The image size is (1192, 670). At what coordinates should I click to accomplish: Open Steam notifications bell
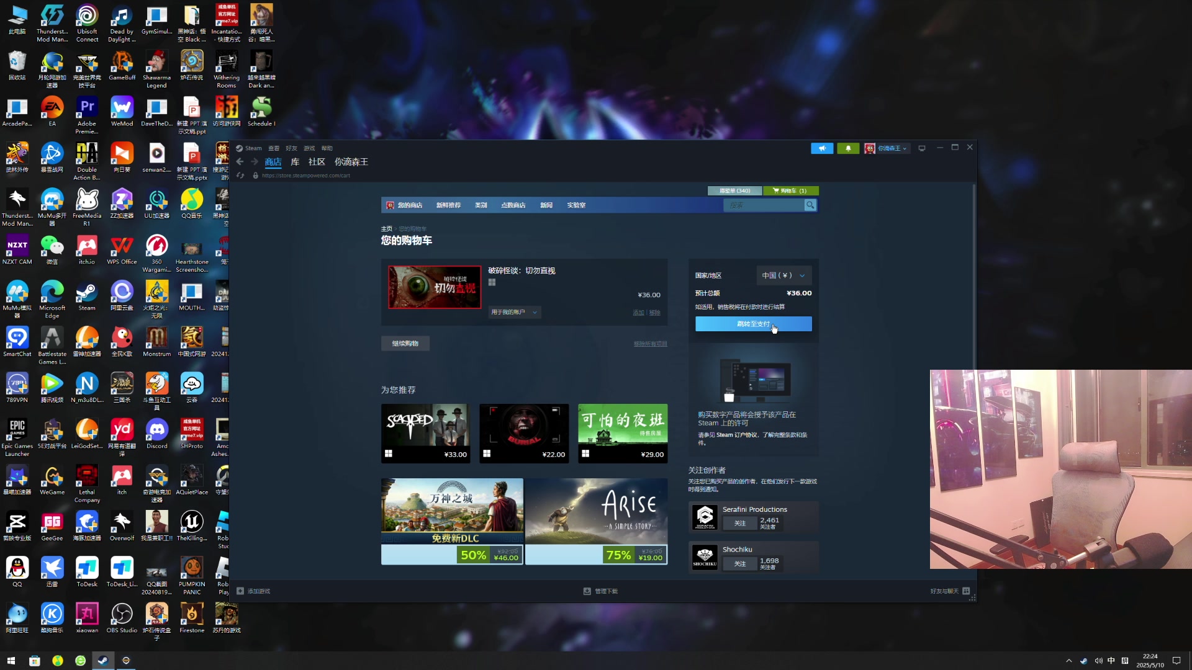(848, 148)
